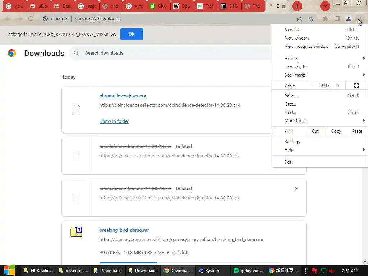Screen dimensions: 368x276
Task: Expand the History submenu
Action: tap(319, 59)
